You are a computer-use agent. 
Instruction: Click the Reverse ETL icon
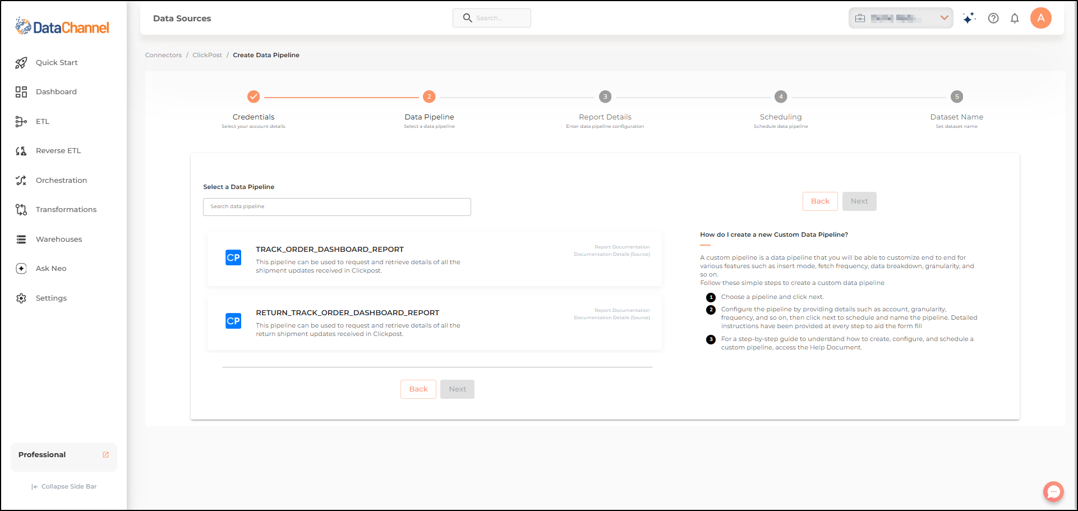pyautogui.click(x=21, y=151)
